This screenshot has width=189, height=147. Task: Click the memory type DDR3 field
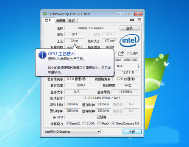81,85
